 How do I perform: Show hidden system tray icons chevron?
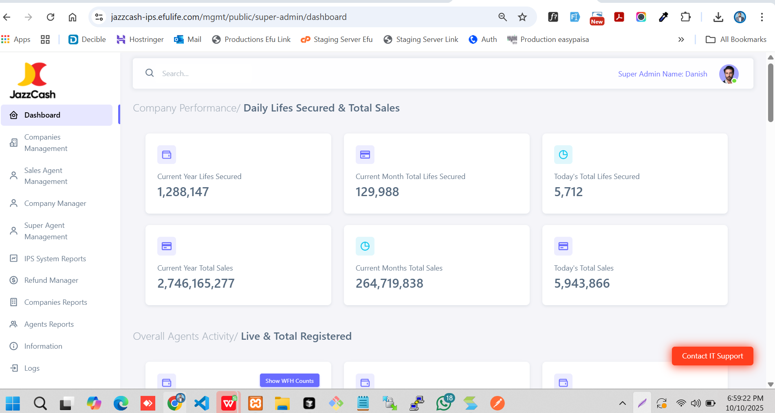pos(622,403)
